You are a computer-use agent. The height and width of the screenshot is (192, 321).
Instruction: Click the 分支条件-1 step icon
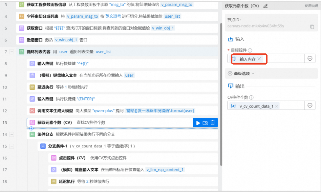(43, 146)
